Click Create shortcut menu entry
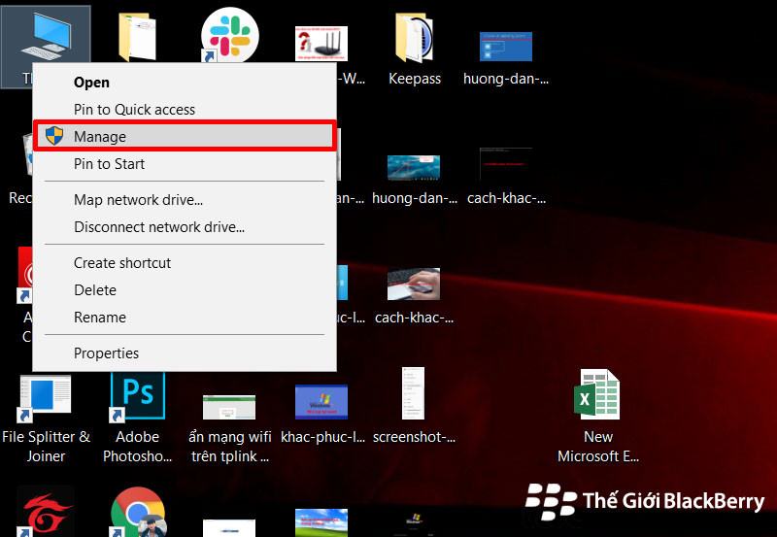The image size is (777, 537). [122, 263]
